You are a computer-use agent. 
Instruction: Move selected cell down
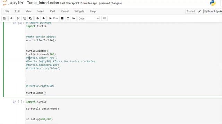tap(44, 18)
